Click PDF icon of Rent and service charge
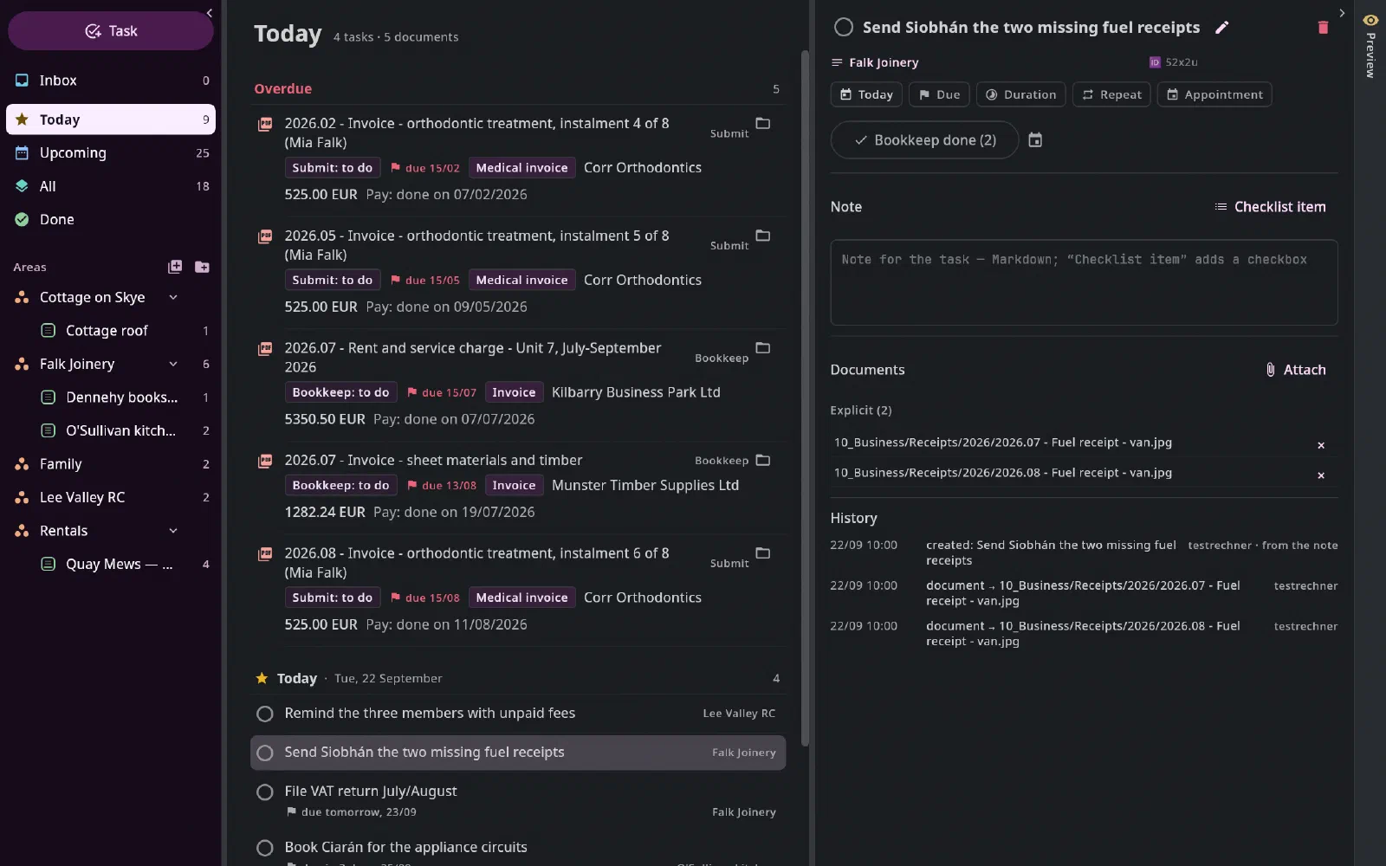The image size is (1386, 866). coord(265,349)
